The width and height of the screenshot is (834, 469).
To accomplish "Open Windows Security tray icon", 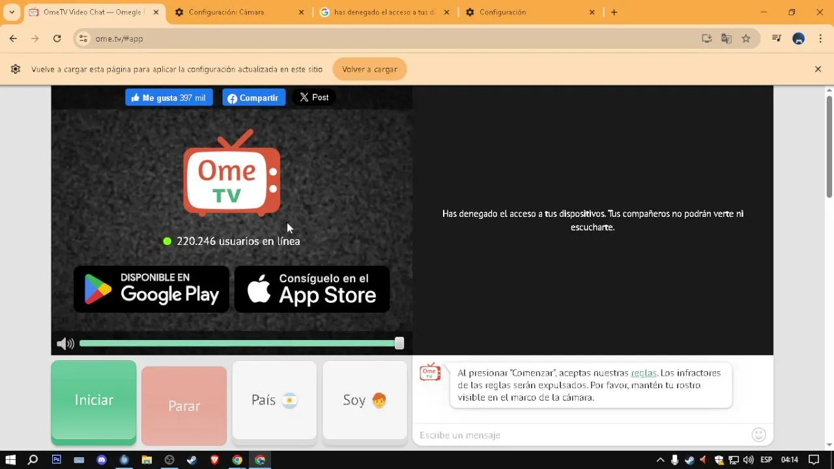I will click(x=719, y=460).
